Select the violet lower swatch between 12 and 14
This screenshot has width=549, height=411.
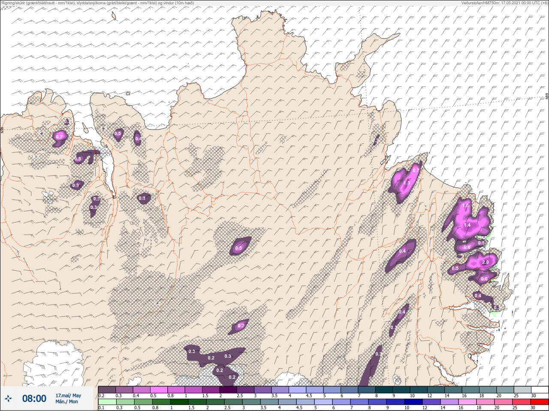[x=431, y=402]
